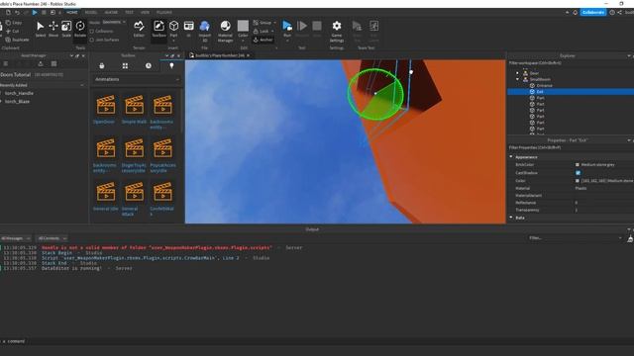This screenshot has width=634, height=356.
Task: Click the Asset Manager menu hamburger icon
Action: (x=6, y=63)
